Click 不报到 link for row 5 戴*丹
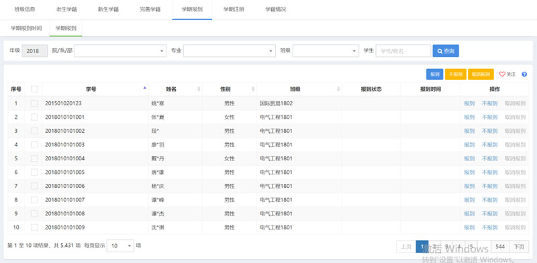Image resolution: width=537 pixels, height=263 pixels. click(x=489, y=158)
